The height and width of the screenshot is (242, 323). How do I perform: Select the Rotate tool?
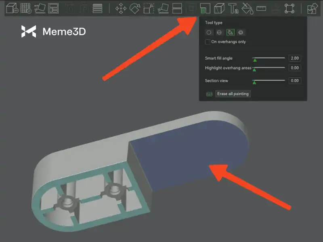pyautogui.click(x=134, y=8)
